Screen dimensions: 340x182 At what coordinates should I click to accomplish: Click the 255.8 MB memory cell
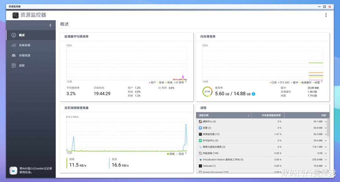pos(317,160)
